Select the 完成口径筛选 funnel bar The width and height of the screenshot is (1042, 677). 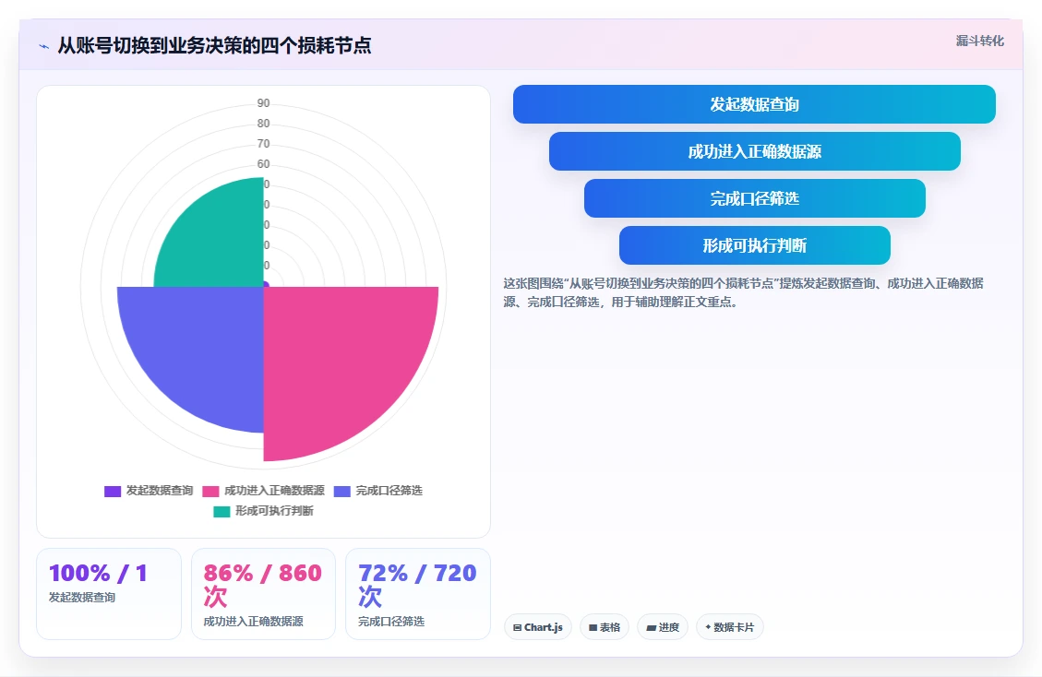click(x=754, y=198)
